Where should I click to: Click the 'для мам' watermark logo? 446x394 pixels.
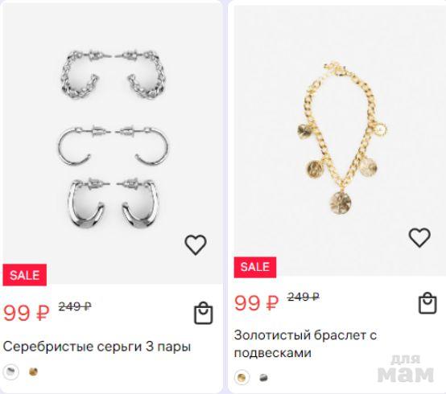tap(406, 369)
